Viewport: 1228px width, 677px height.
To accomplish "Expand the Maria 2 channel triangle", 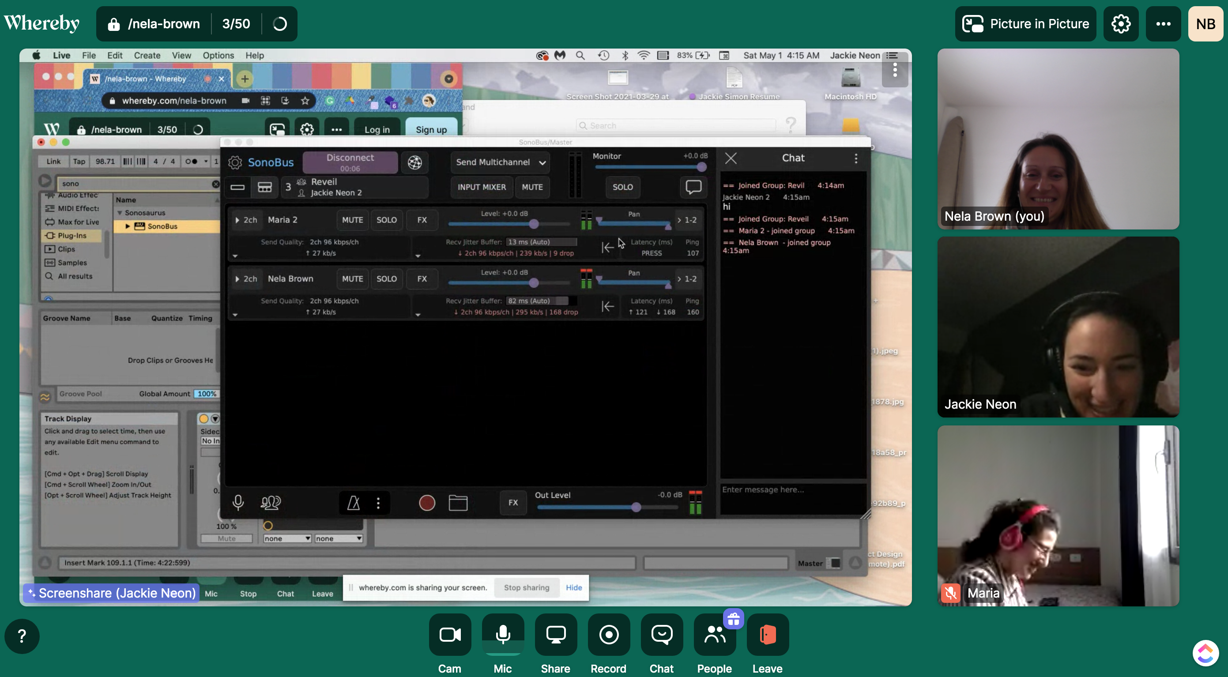I will tap(237, 220).
